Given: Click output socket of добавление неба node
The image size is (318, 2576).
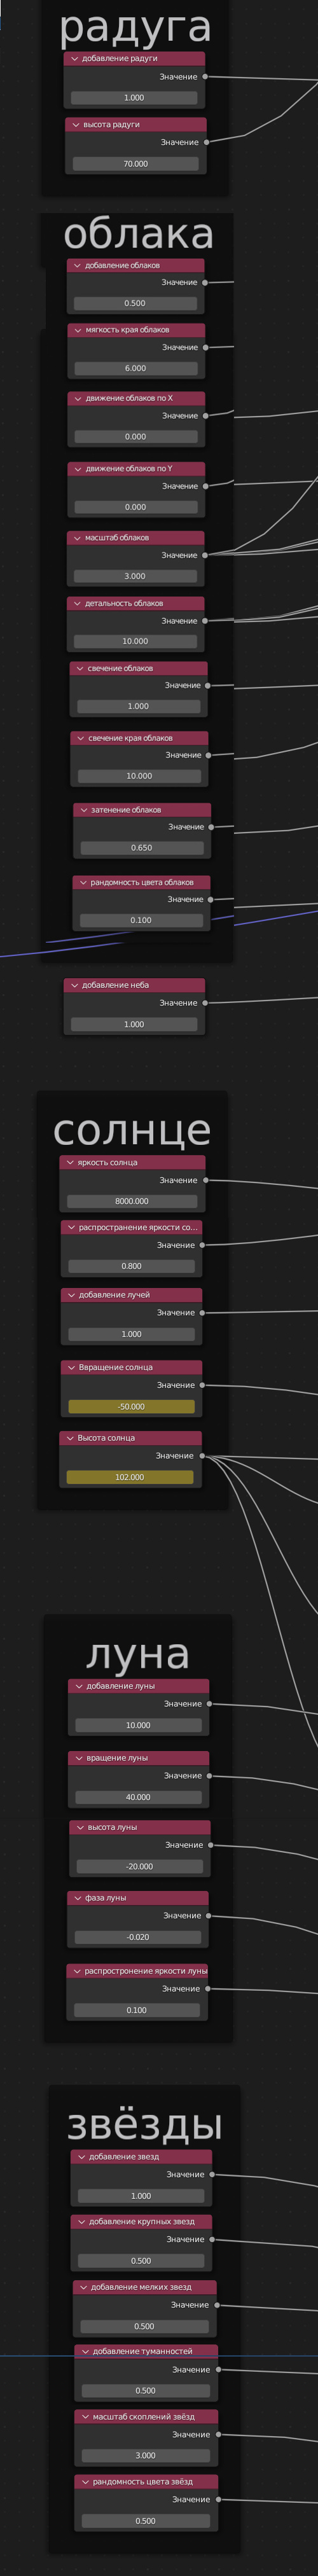Looking at the screenshot, I should point(205,1003).
